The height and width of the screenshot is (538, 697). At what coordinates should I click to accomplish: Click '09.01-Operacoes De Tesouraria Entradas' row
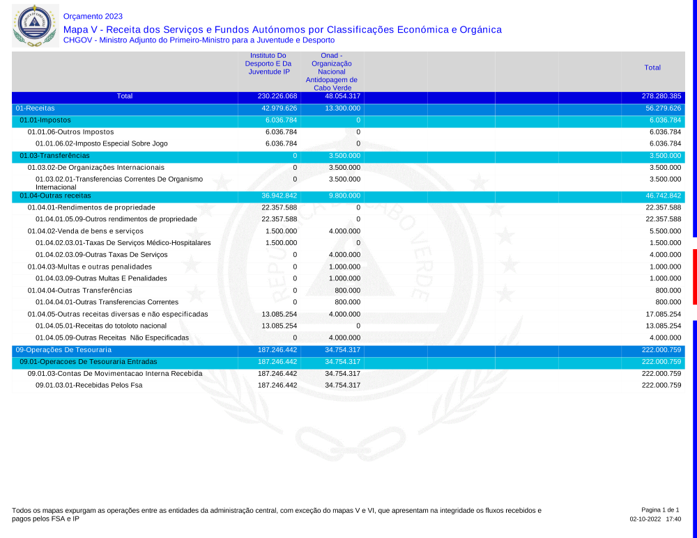(88, 362)
